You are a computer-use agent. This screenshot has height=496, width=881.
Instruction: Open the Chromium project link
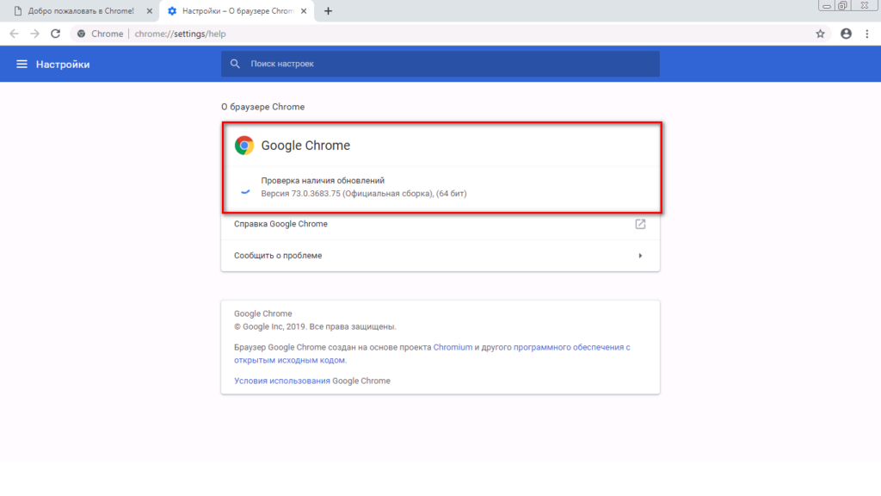click(453, 347)
